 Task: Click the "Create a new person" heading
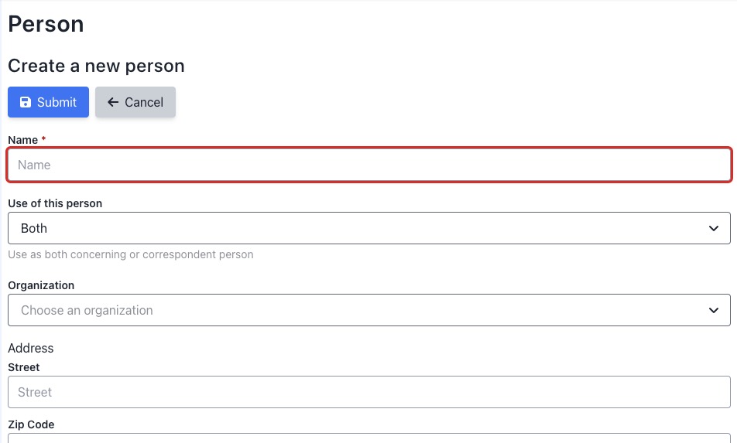pyautogui.click(x=96, y=66)
